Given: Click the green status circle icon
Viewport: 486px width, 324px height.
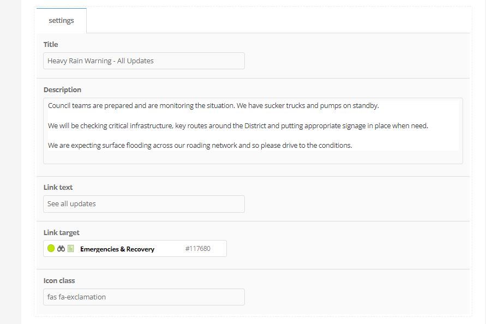Looking at the screenshot, I should tap(51, 248).
